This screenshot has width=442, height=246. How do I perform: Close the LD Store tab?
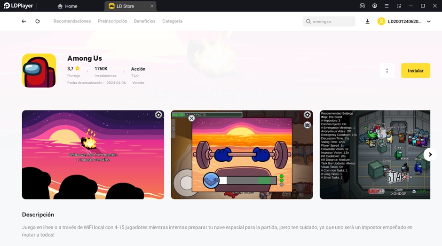coord(152,6)
